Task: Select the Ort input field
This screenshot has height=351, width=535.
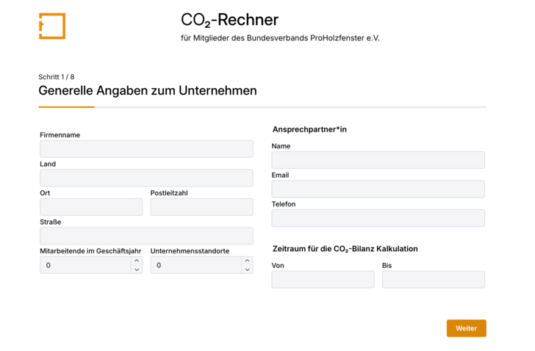Action: [x=91, y=207]
